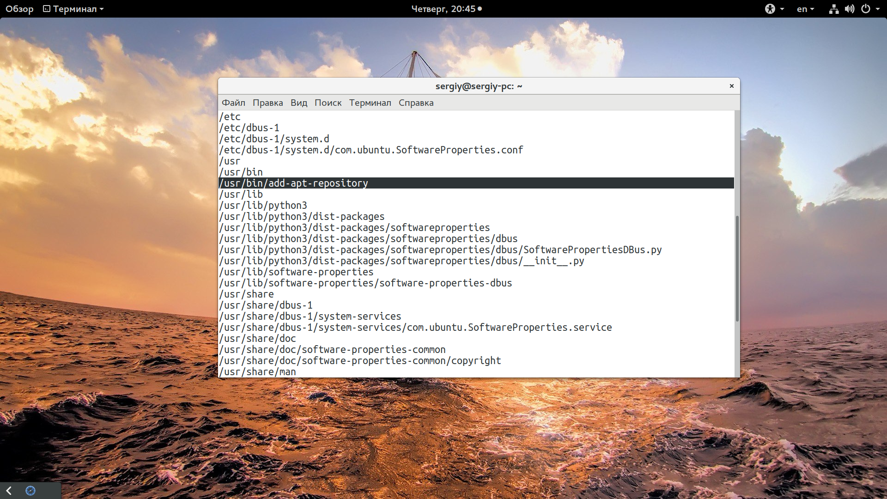
Task: Click the line /etc/dbus-1/system.d/com.ubuntu.SoftwareProperties.conf
Action: pos(371,150)
